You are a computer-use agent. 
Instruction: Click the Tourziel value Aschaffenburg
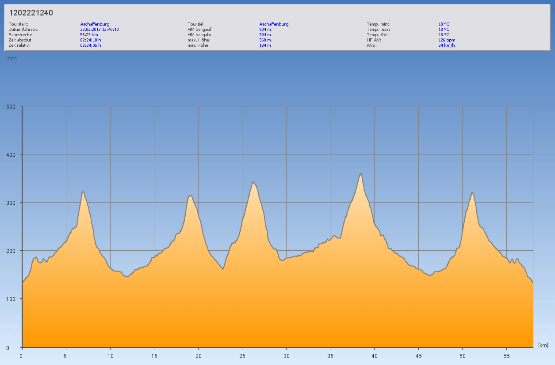pyautogui.click(x=274, y=24)
